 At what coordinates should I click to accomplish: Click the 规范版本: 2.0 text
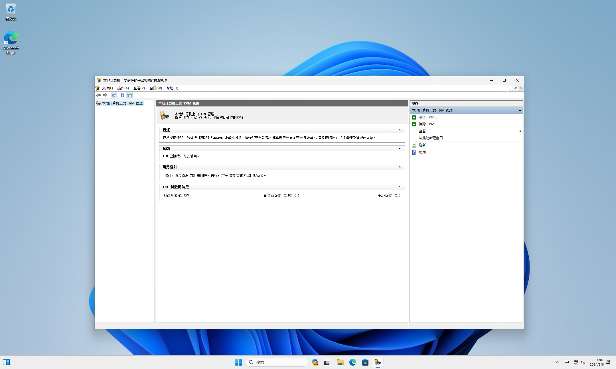click(389, 196)
